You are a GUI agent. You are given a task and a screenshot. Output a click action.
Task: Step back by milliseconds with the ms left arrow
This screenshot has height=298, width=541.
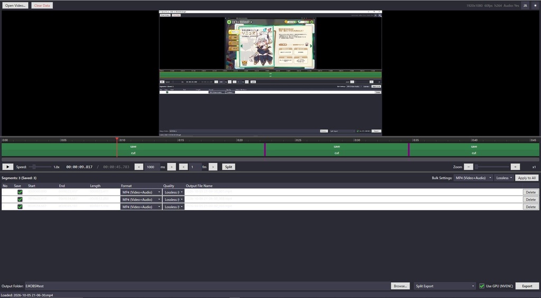pyautogui.click(x=139, y=167)
